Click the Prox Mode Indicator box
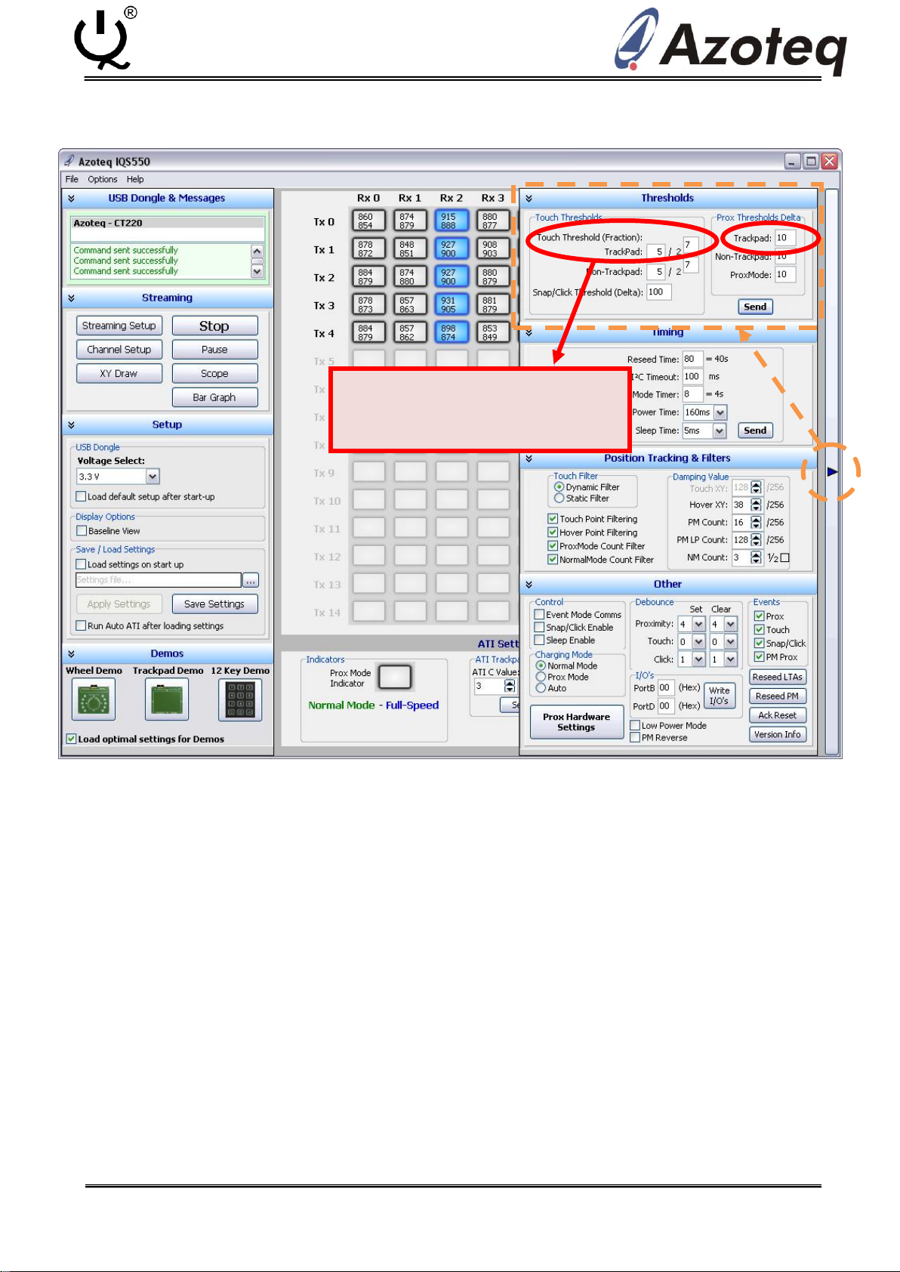900x1272 pixels. [x=395, y=677]
